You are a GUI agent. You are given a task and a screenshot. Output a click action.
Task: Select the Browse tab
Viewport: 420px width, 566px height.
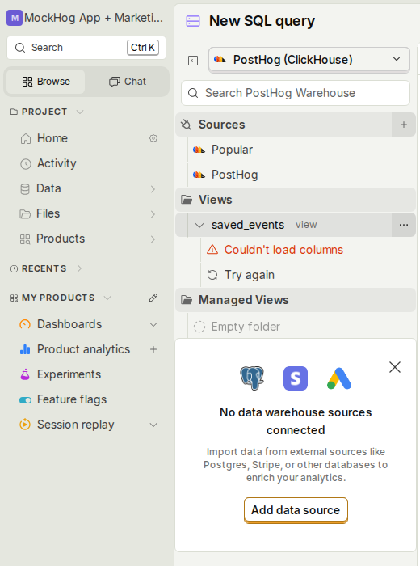point(46,82)
